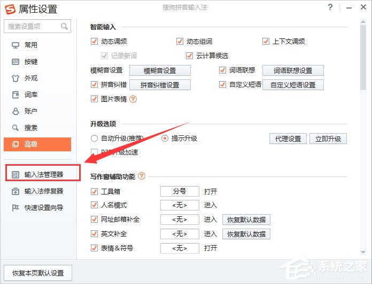Toggle 工具箱 checkbox
The height and width of the screenshot is (284, 372).
pos(94,191)
